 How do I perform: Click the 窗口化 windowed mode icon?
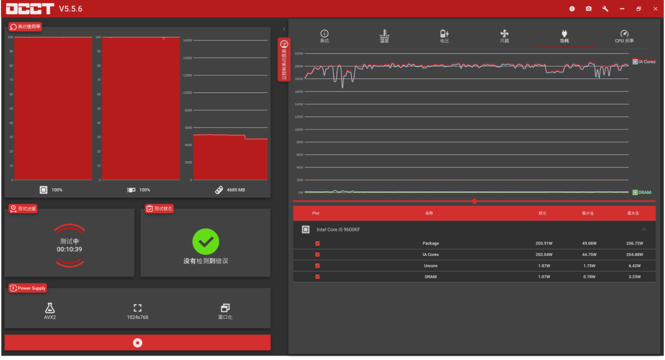click(x=225, y=308)
